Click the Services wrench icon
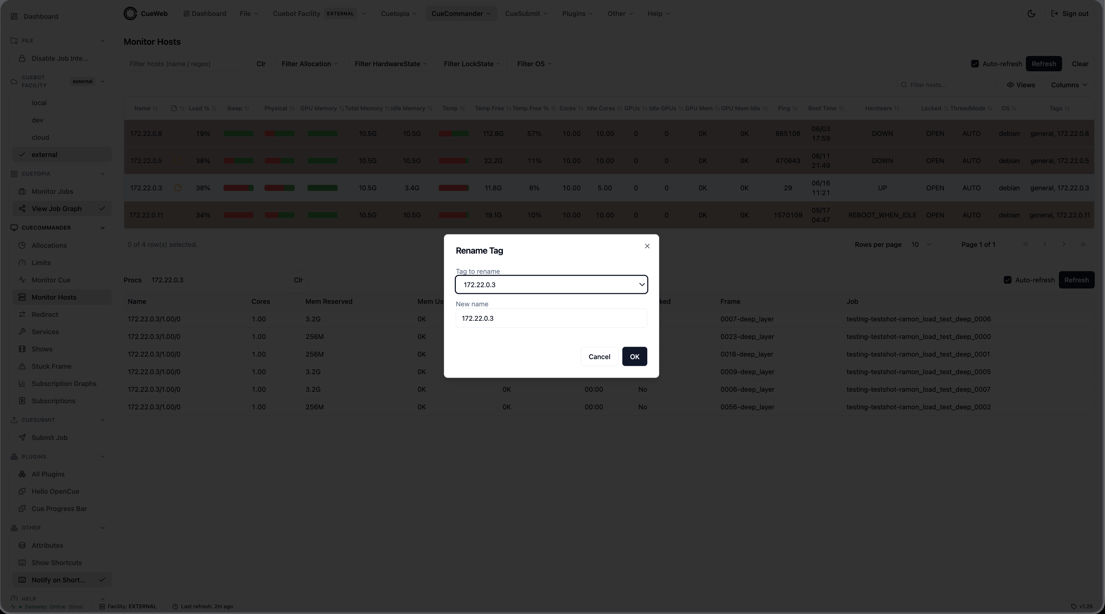The height and width of the screenshot is (614, 1105). 22,332
